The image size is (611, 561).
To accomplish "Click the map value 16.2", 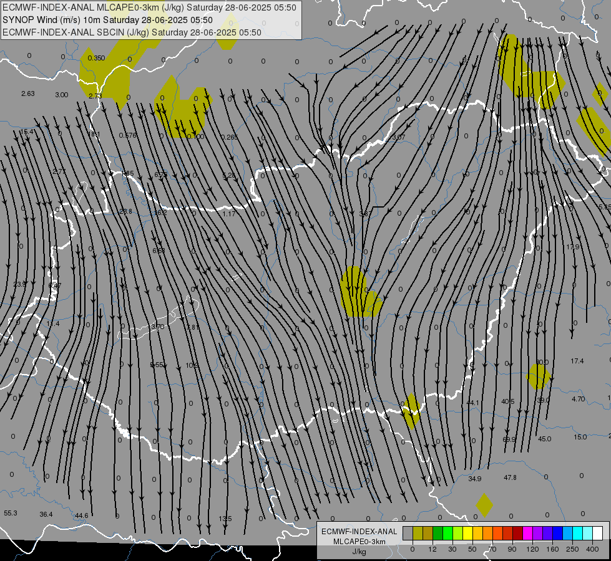I will [x=160, y=213].
